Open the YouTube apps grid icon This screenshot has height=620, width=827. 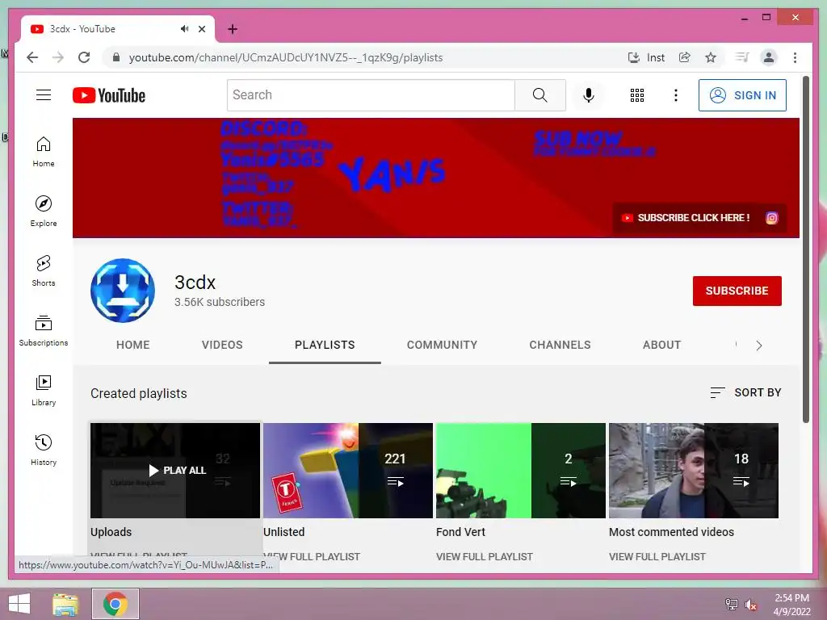pos(637,95)
